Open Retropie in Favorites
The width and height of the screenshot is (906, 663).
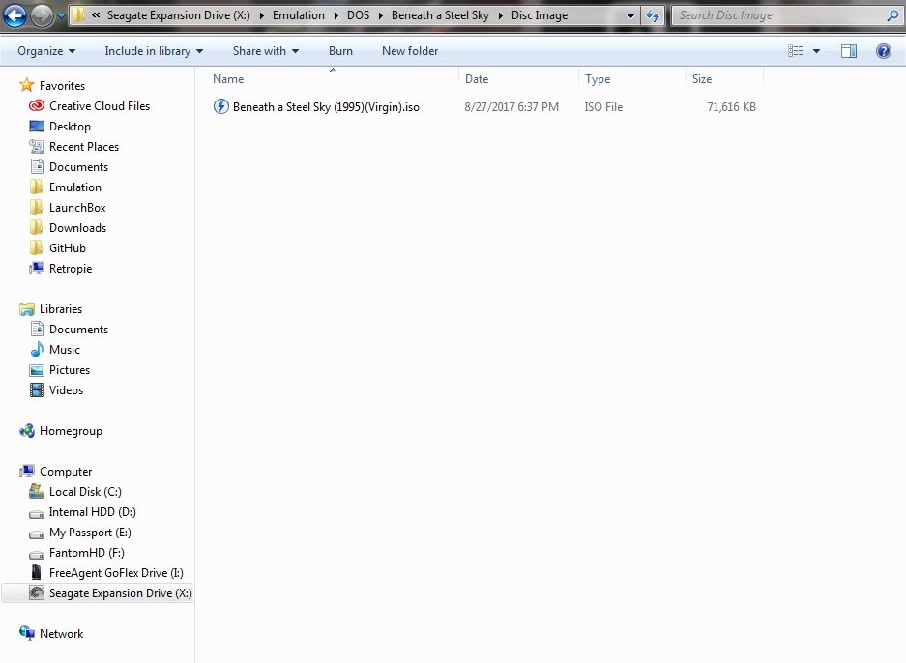[x=71, y=269]
